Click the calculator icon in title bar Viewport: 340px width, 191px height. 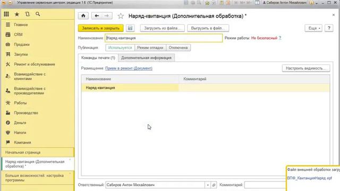(222, 3)
